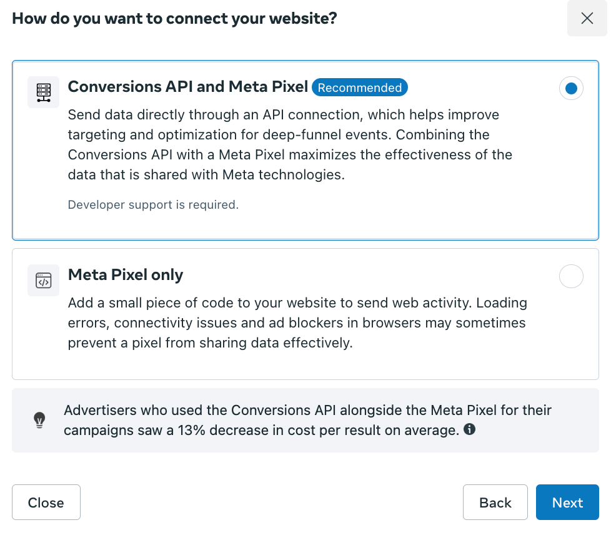Click the server icon beside Conversions API
This screenshot has height=535, width=611.
coord(43,92)
